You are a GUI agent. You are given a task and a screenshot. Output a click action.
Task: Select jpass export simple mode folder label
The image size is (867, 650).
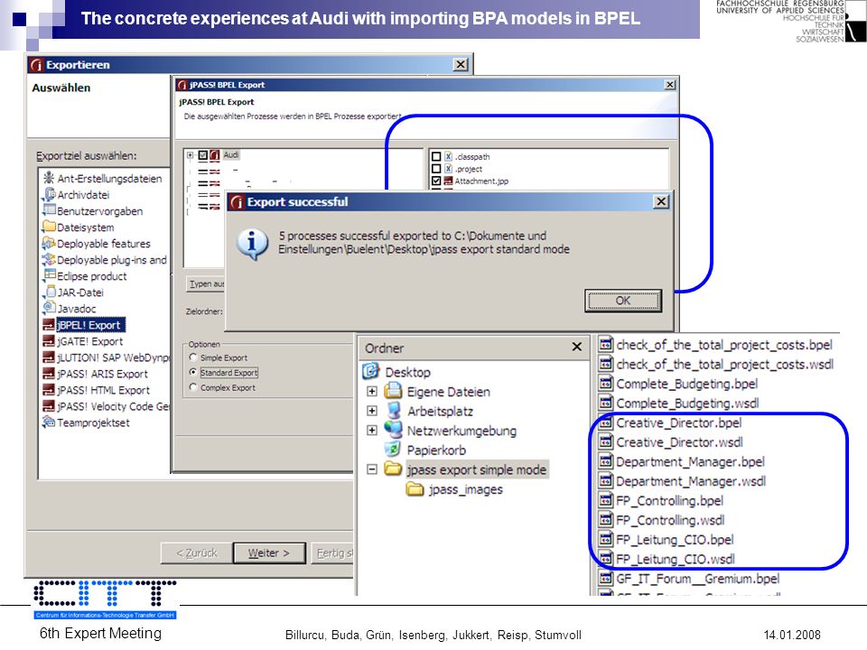click(477, 469)
